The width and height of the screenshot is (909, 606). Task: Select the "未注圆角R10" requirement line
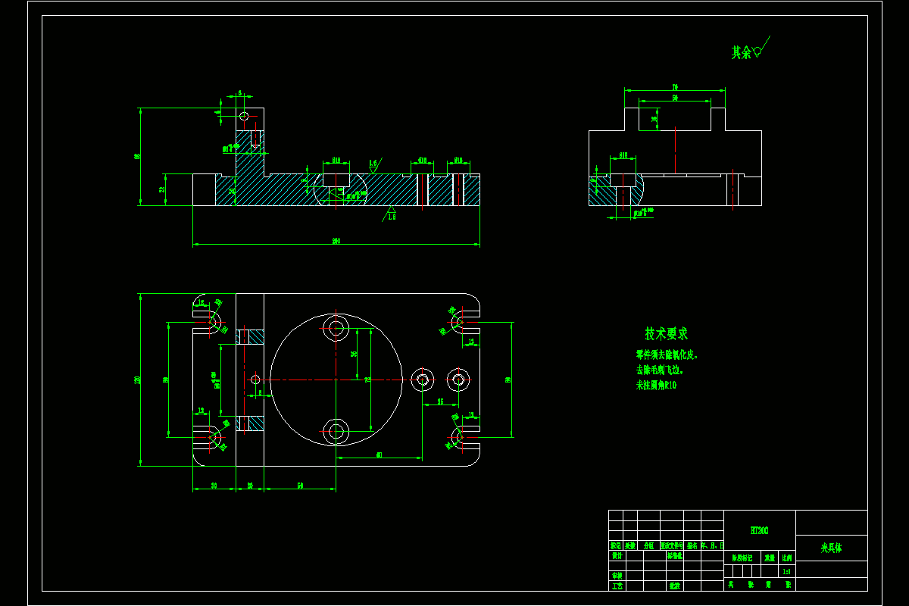[656, 385]
